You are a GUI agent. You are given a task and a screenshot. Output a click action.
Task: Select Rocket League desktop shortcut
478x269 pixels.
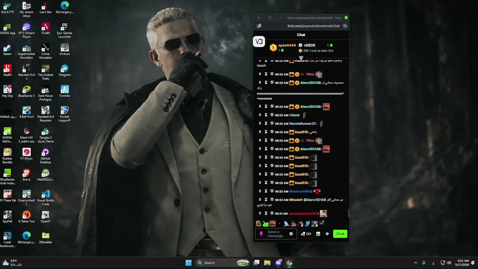(x=65, y=114)
